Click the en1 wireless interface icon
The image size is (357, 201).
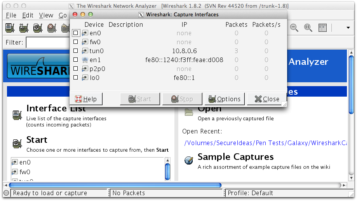[85, 60]
